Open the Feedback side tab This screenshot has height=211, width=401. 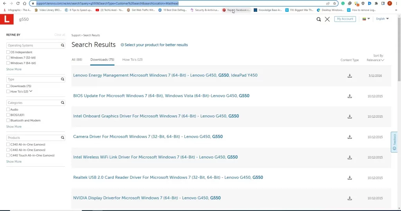click(394, 142)
